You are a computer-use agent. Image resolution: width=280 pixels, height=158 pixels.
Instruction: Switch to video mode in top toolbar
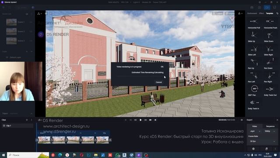[x=267, y=7]
